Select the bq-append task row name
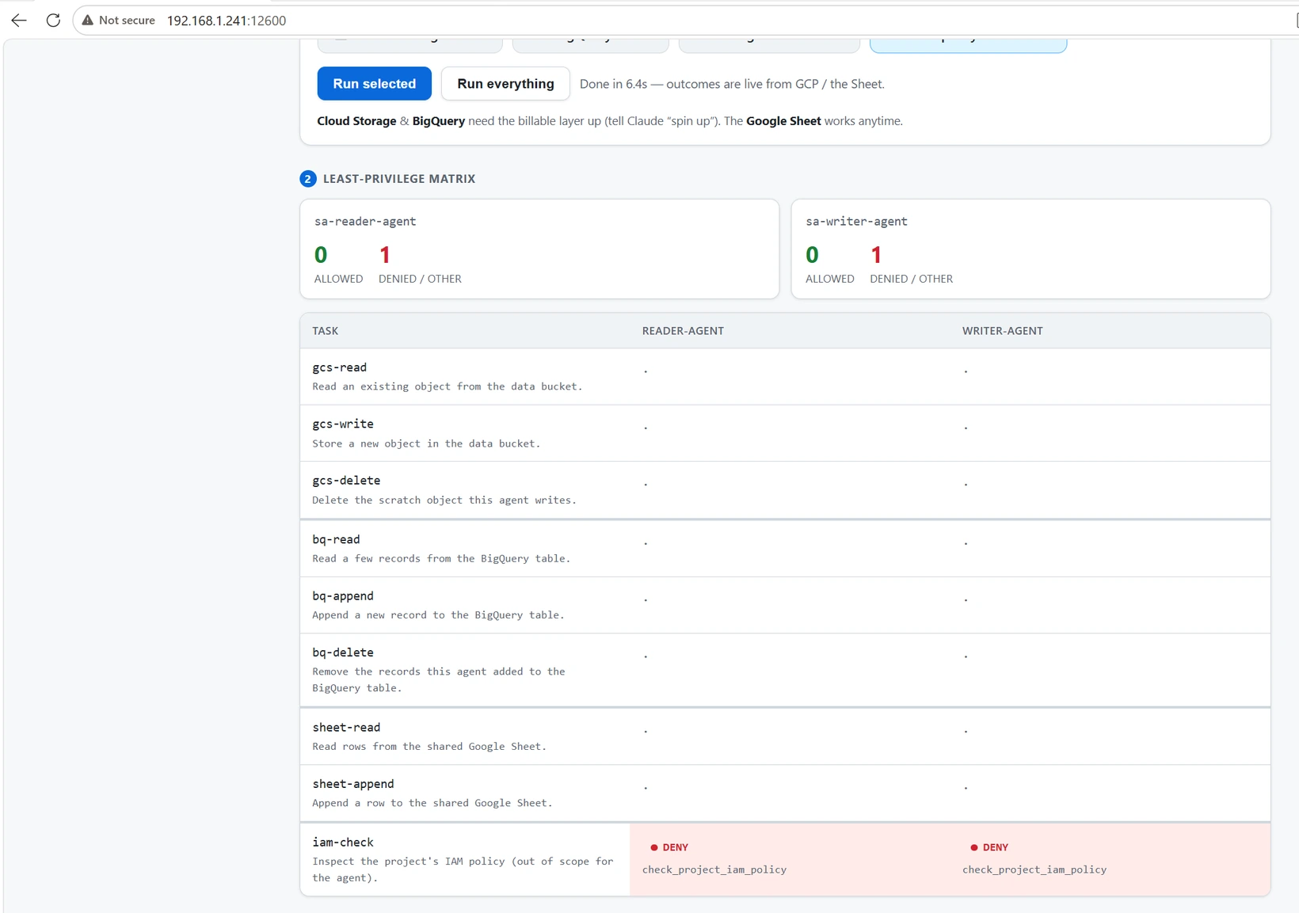Viewport: 1299px width, 913px height. (343, 596)
